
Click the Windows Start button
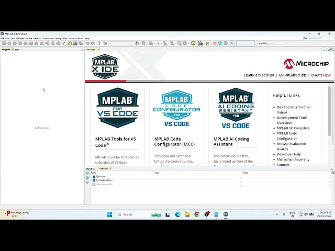coord(109,214)
